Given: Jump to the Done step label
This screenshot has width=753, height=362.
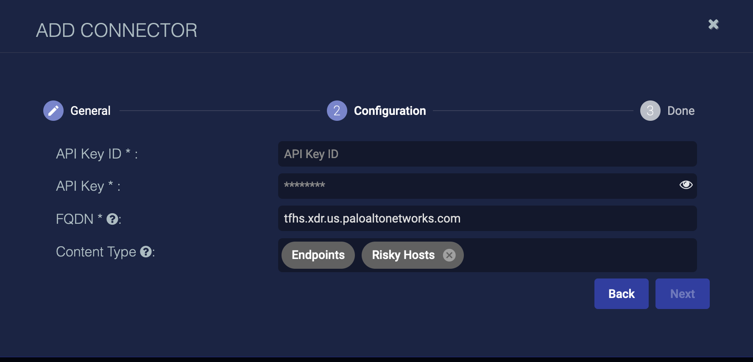Looking at the screenshot, I should pos(680,111).
